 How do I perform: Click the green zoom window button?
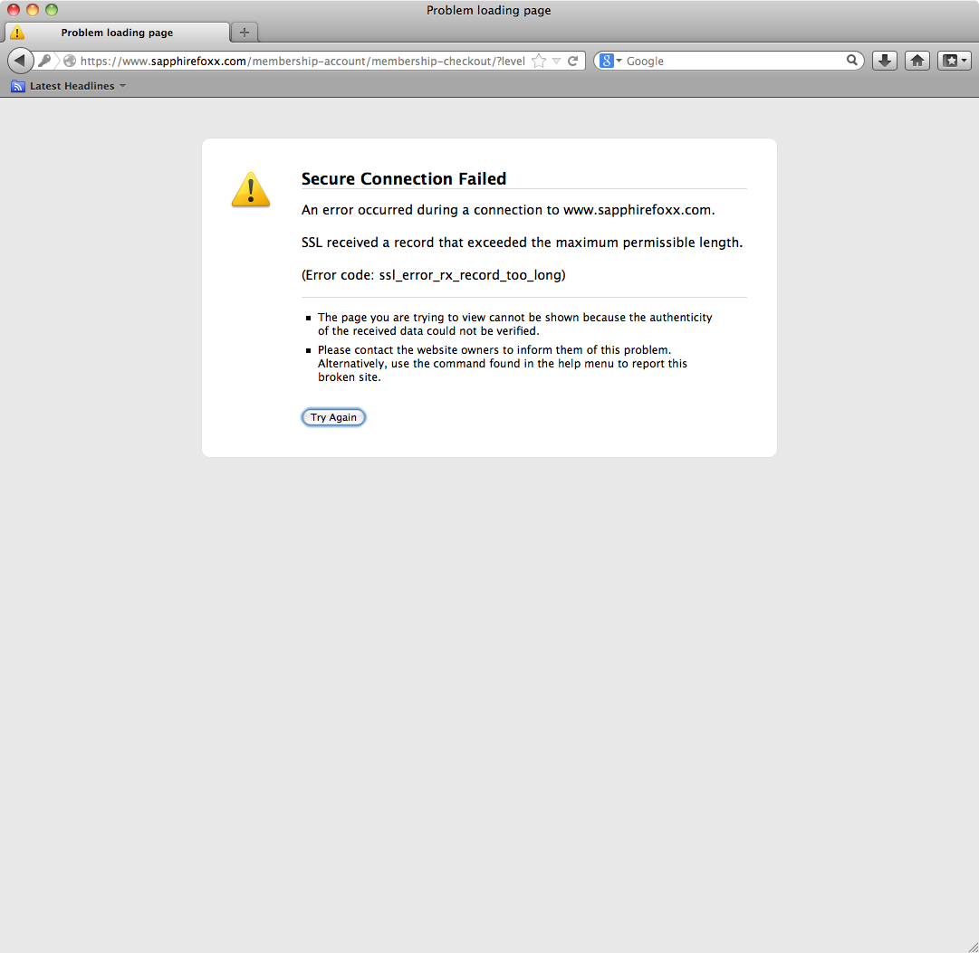(x=52, y=10)
